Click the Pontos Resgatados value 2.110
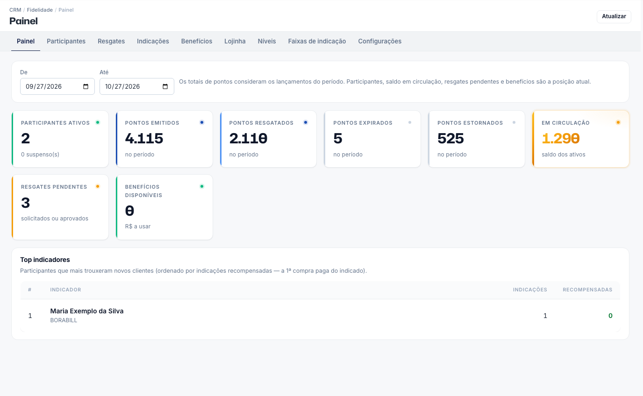643x396 pixels. (248, 139)
